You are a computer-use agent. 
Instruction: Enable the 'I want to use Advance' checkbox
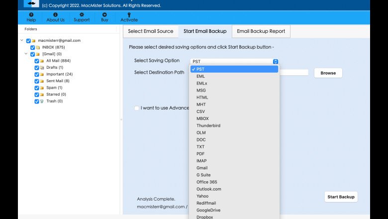click(137, 108)
